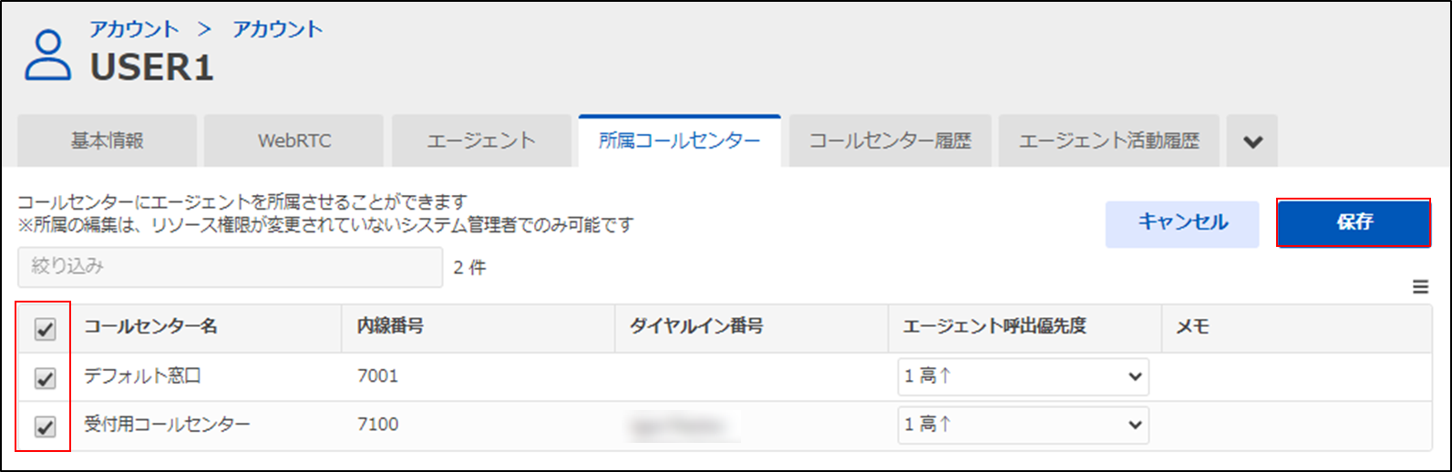1452x472 pixels.
Task: Click the 内線番号 column header
Action: [390, 326]
